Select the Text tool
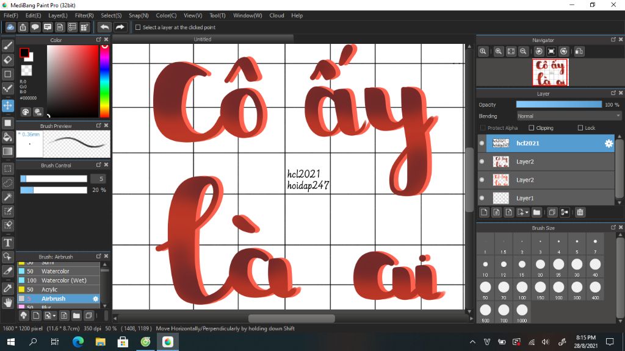The image size is (625, 351). [7, 243]
